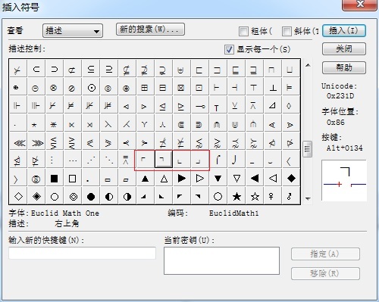379x302 pixels.
Task: Pick the solid up-pointing triangle ▲
Action: (x=145, y=179)
